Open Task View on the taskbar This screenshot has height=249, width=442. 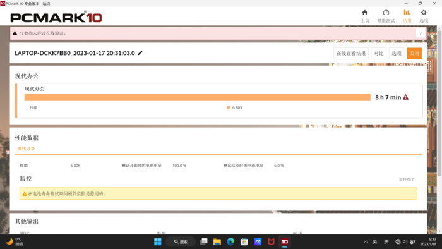point(203,241)
